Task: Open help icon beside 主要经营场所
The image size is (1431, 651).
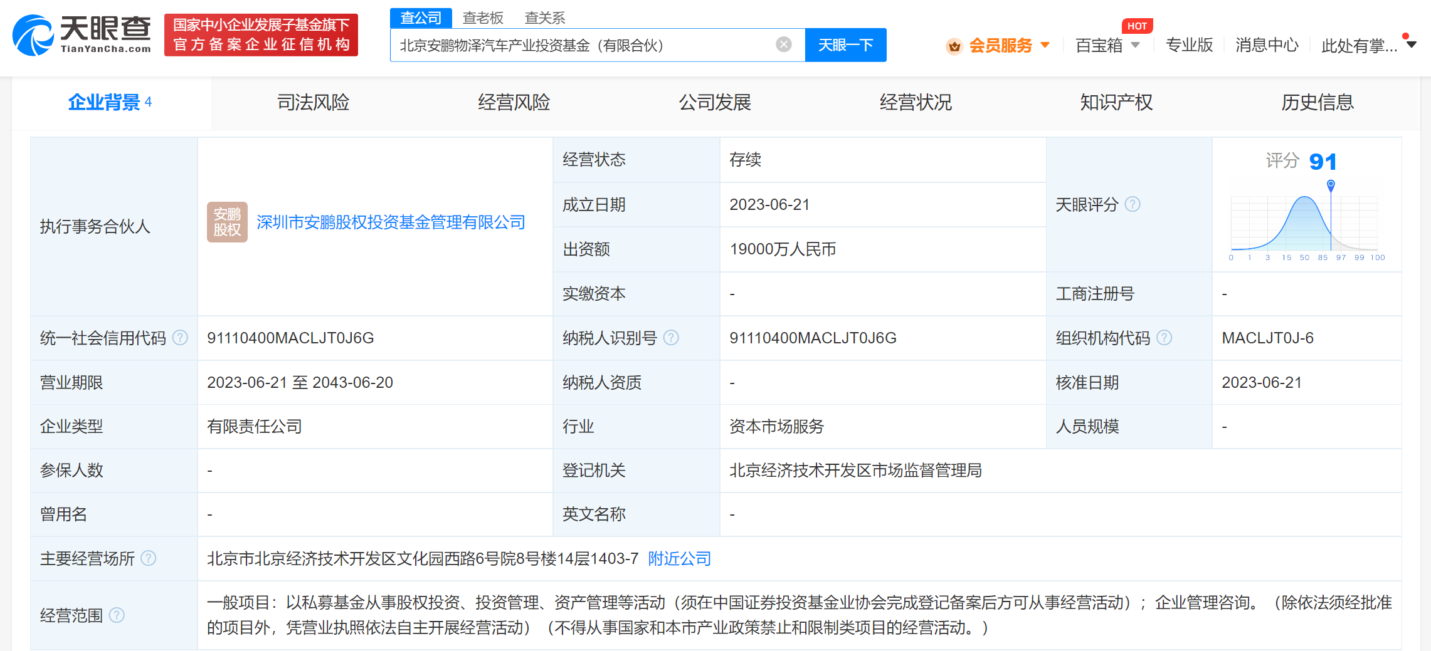Action: point(148,558)
